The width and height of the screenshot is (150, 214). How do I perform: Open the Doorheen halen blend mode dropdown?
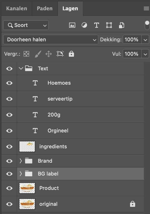pos(51,40)
